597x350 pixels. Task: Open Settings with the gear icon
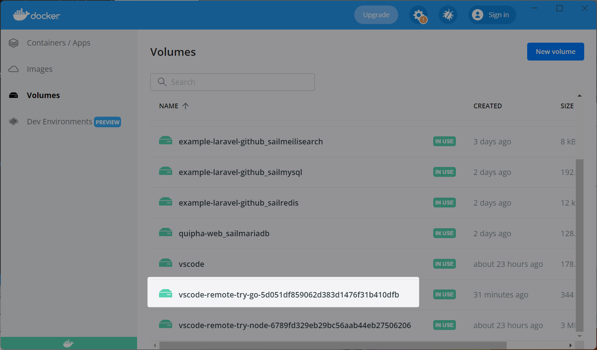pos(419,15)
